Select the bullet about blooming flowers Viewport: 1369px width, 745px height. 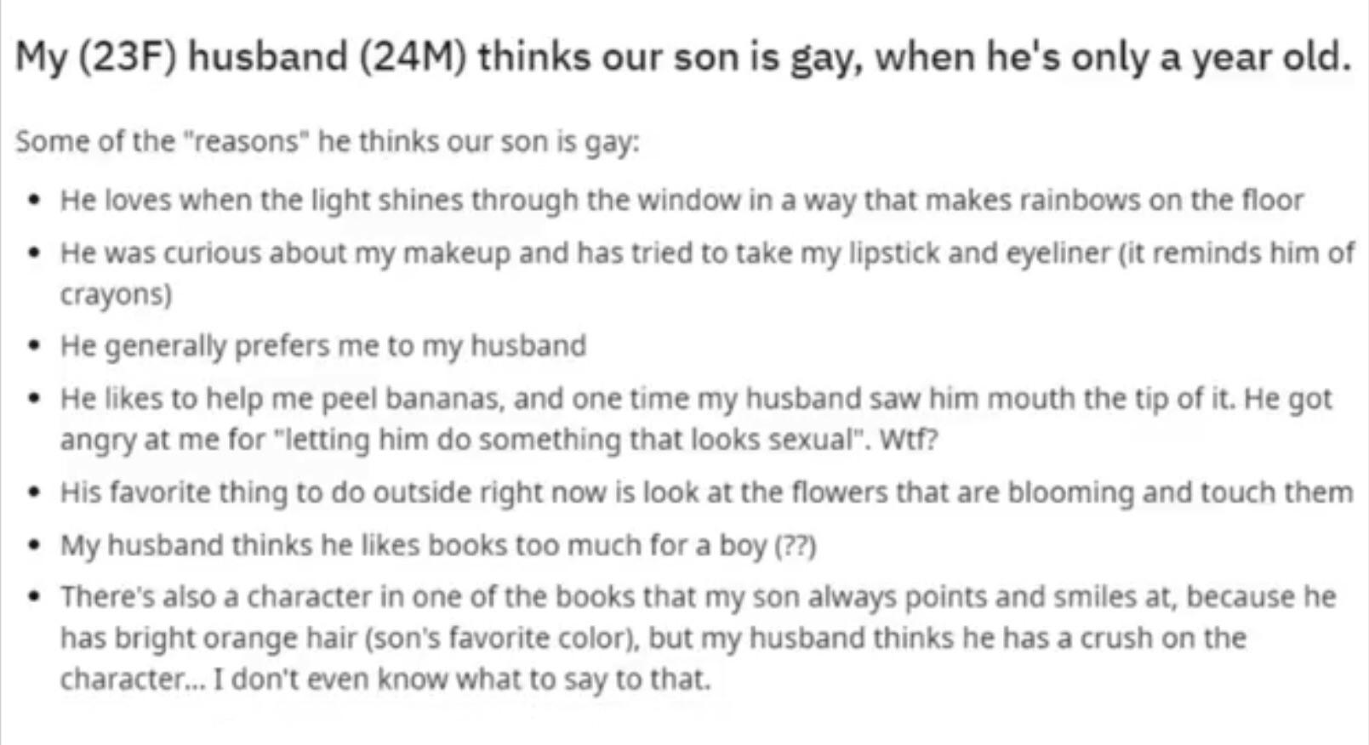pyautogui.click(x=705, y=492)
